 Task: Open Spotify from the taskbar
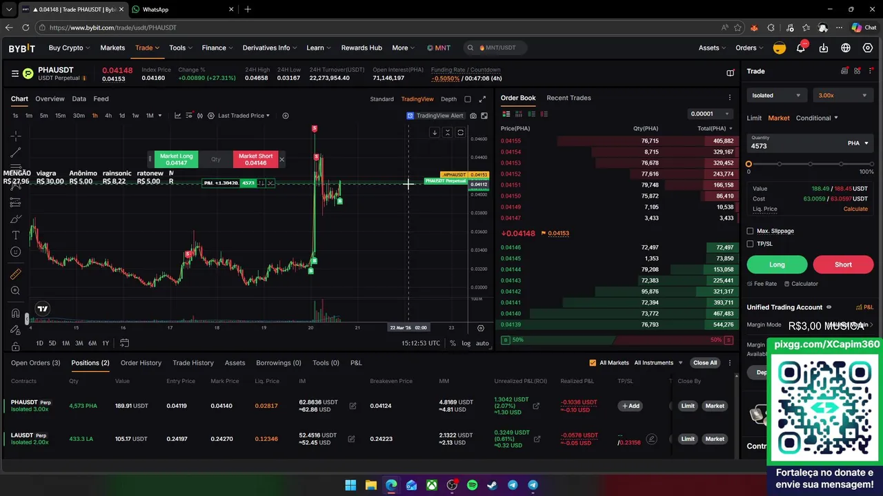click(472, 485)
